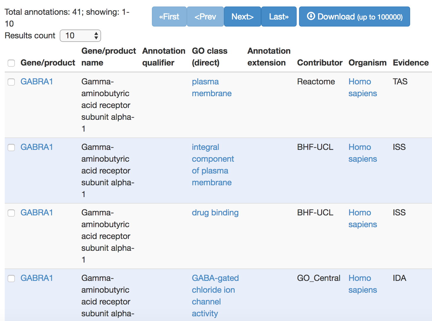
Task: Check the box for drug binding row
Action: coord(11,213)
